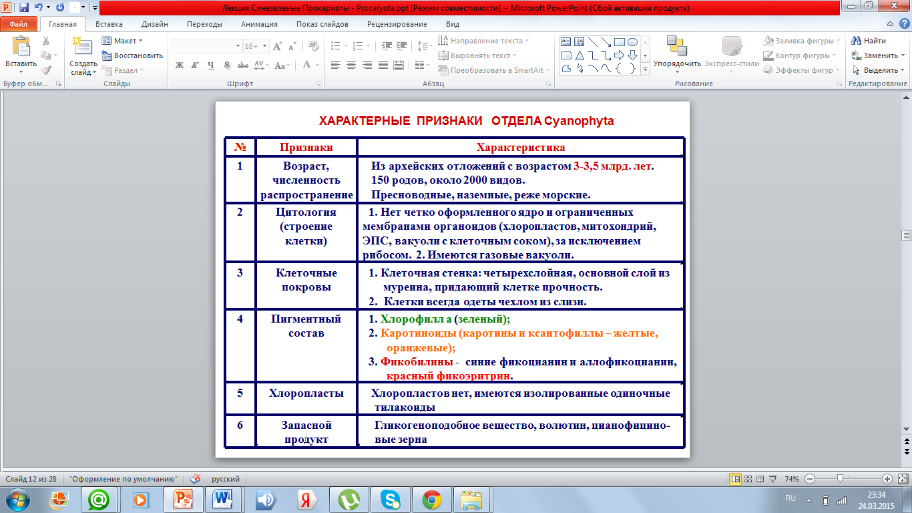Viewport: 912px width, 513px height.
Task: Cut selection with the scissors icon
Action: pos(46,41)
